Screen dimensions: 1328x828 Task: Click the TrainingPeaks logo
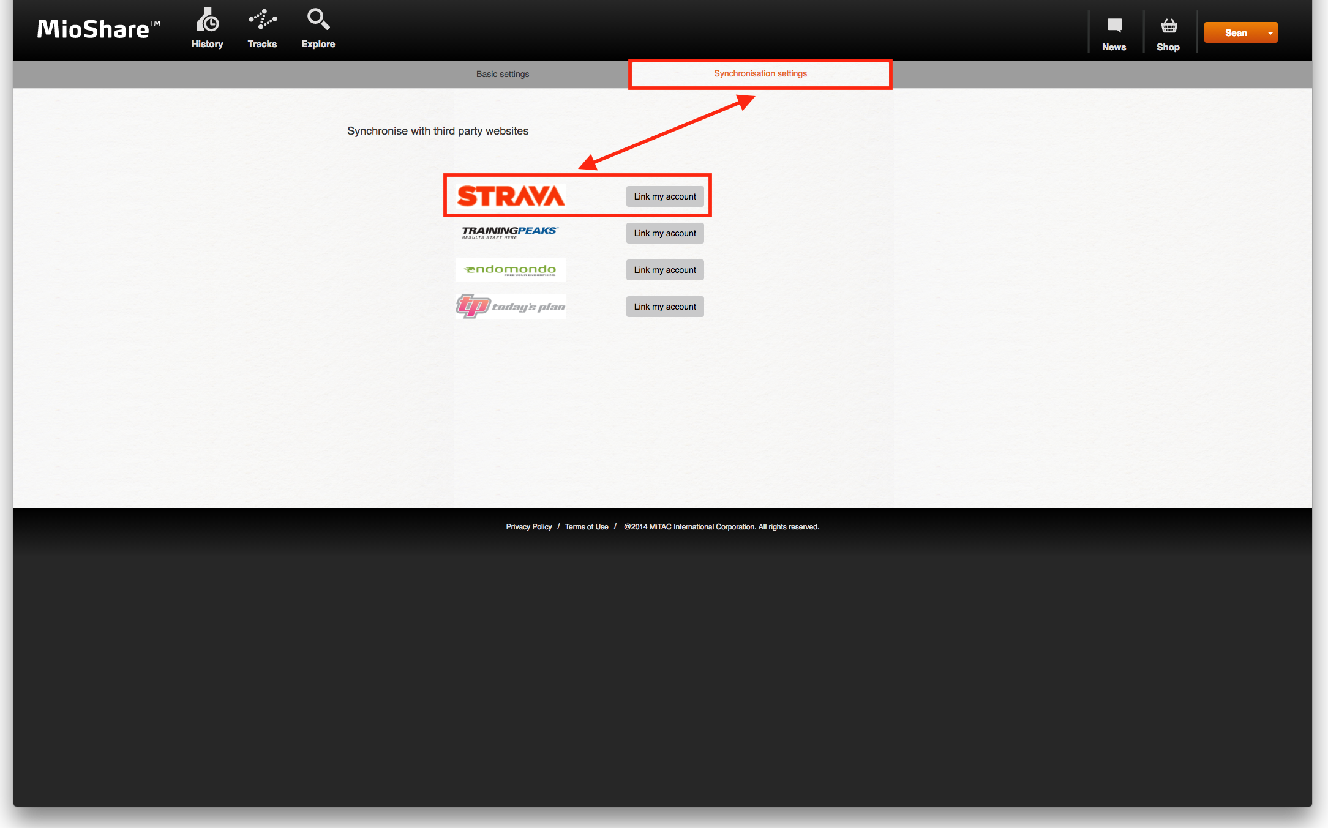tap(510, 233)
